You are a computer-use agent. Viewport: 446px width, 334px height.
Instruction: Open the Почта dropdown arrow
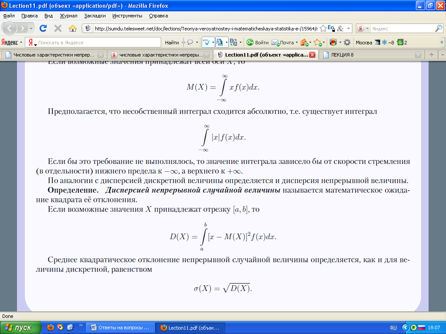[x=297, y=43]
